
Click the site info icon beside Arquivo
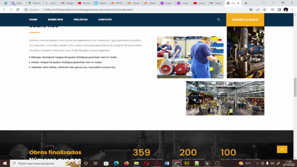pyautogui.click(x=26, y=10)
